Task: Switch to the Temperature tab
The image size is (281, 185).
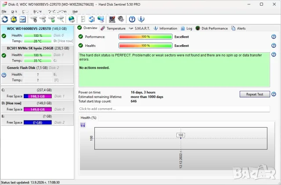Action: pyautogui.click(x=113, y=28)
